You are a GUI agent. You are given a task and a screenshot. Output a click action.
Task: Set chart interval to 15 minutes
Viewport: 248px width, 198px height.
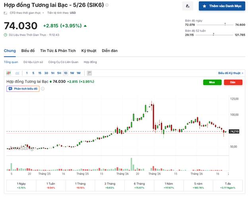coord(40,73)
